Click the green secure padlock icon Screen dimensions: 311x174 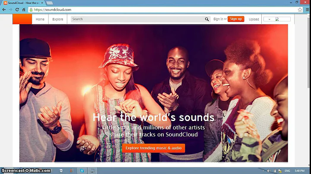click(x=31, y=9)
